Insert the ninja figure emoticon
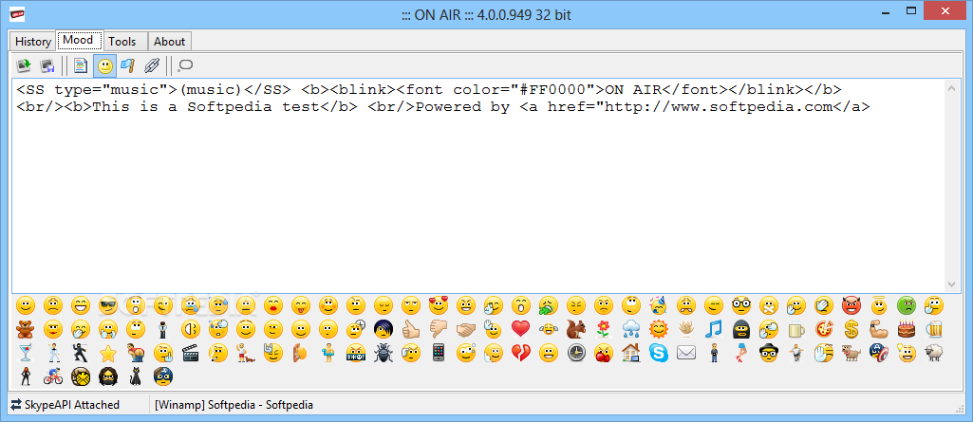The image size is (973, 422). point(80,353)
